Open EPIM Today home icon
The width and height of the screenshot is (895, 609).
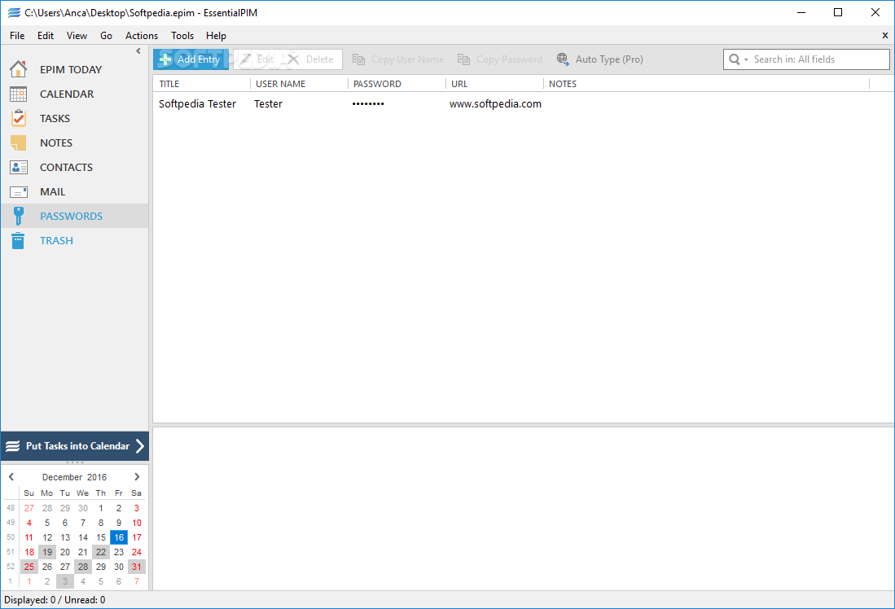tap(18, 69)
